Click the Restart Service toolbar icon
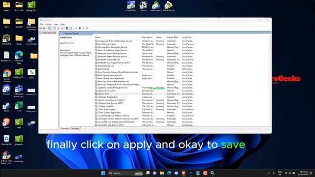 [87, 29]
